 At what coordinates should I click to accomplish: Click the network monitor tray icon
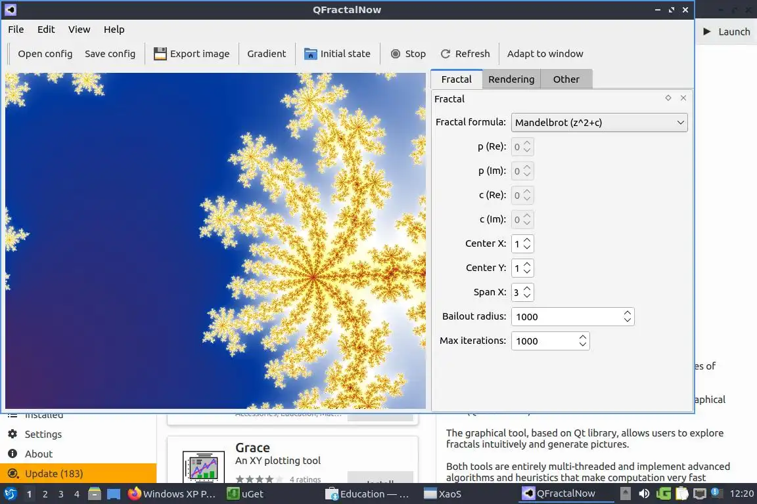click(x=700, y=493)
